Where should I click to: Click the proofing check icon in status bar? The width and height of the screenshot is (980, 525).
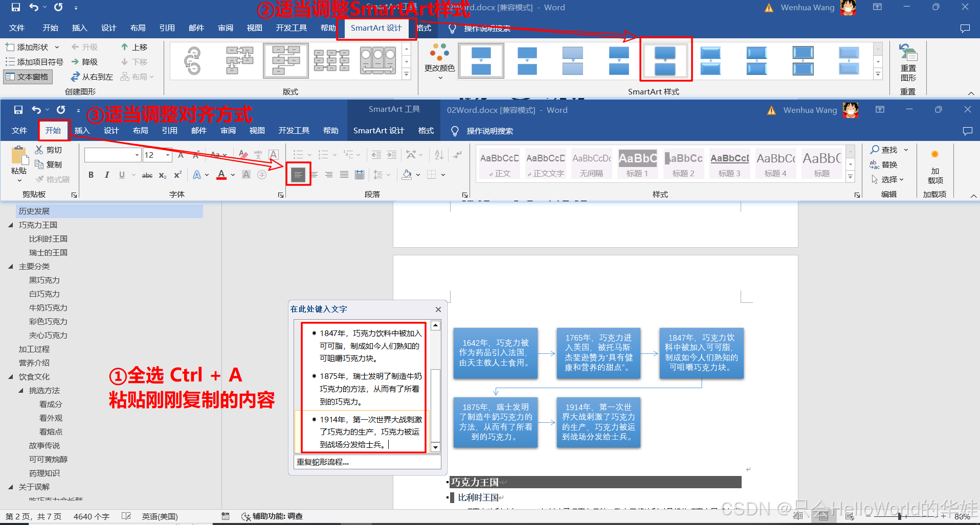pos(126,516)
